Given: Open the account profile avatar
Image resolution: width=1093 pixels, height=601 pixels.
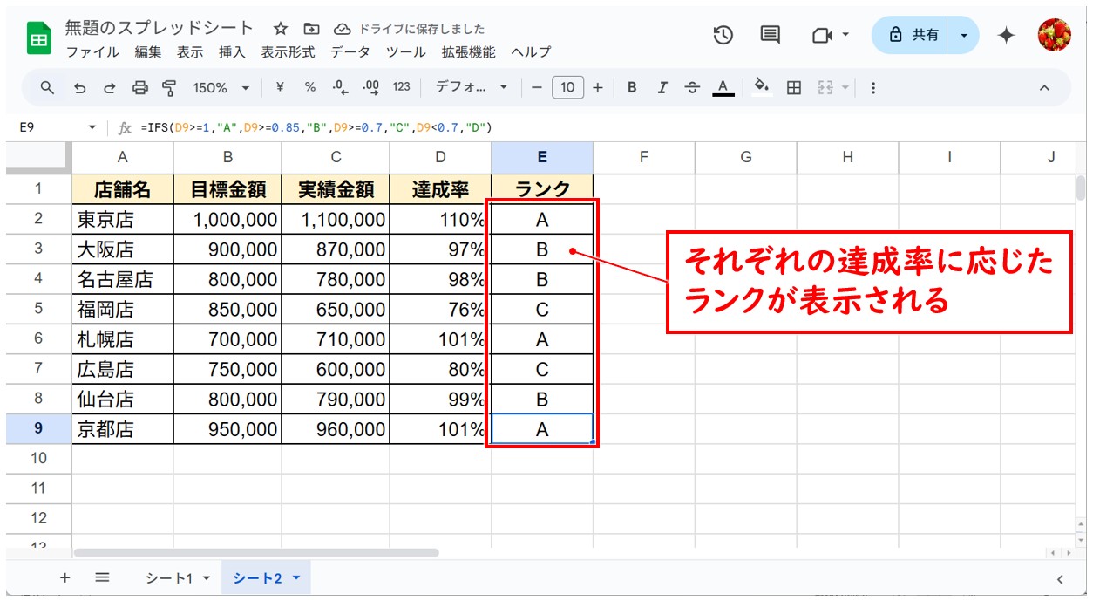Looking at the screenshot, I should (1054, 35).
